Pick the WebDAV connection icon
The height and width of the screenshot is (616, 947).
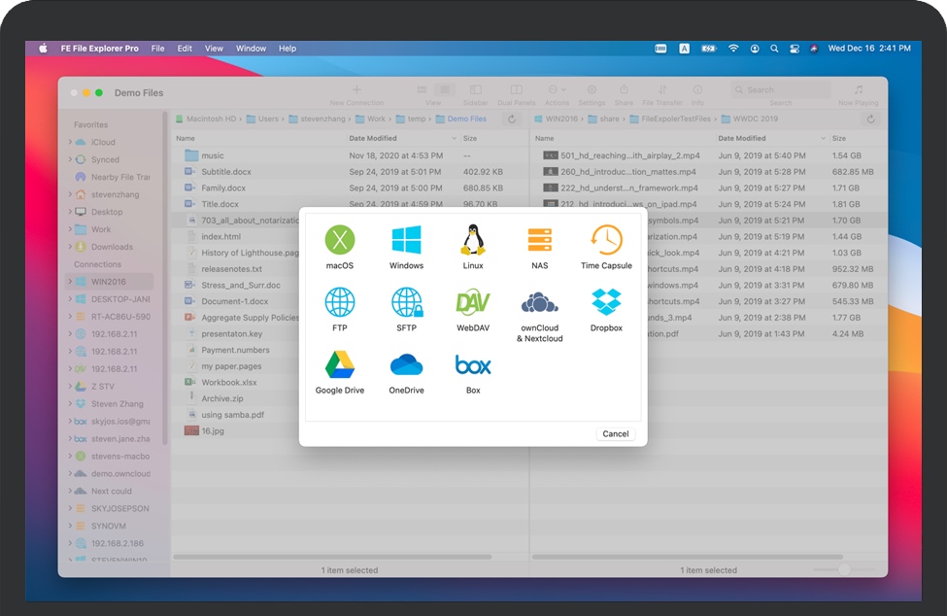pyautogui.click(x=473, y=302)
